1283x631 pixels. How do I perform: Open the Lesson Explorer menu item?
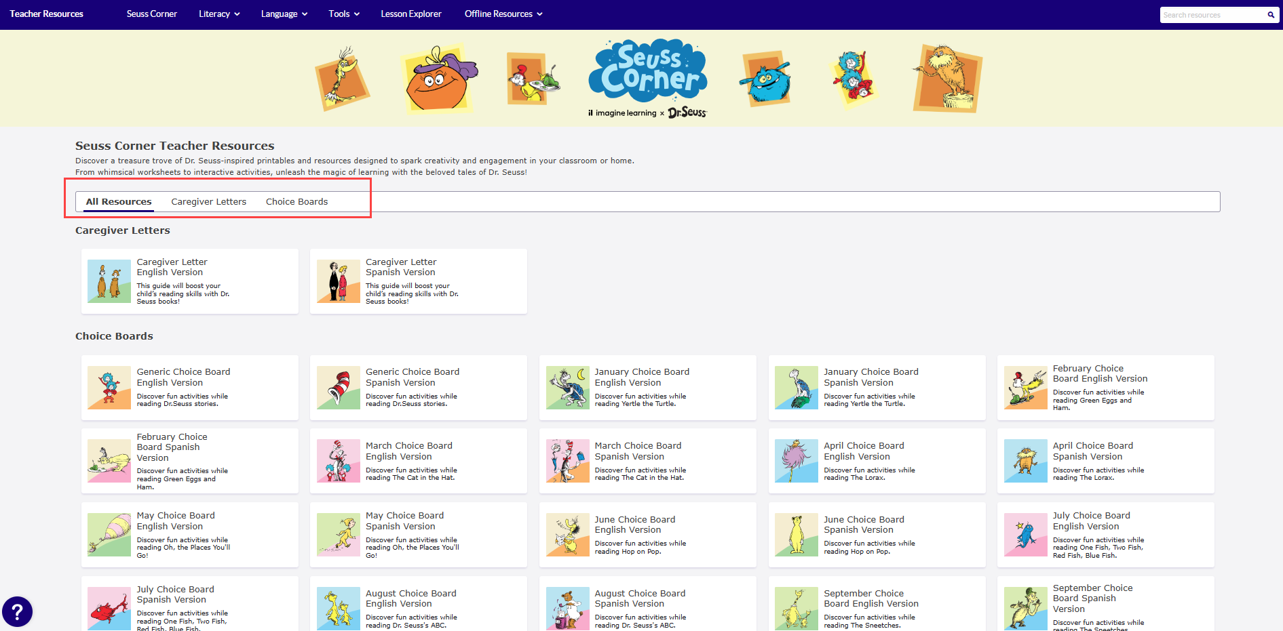pos(410,14)
